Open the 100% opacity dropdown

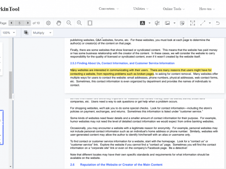[x=9, y=33]
